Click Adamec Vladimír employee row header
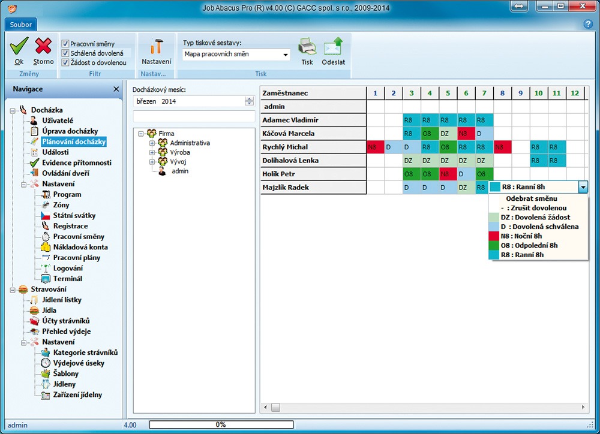Viewport: 600px width, 434px height. 313,120
